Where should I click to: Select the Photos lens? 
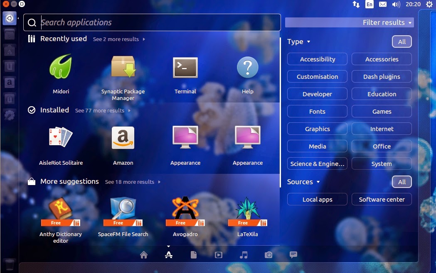click(268, 255)
